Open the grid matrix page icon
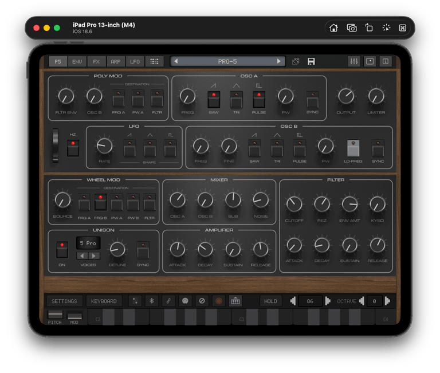The height and width of the screenshot is (373, 440). pos(154,61)
